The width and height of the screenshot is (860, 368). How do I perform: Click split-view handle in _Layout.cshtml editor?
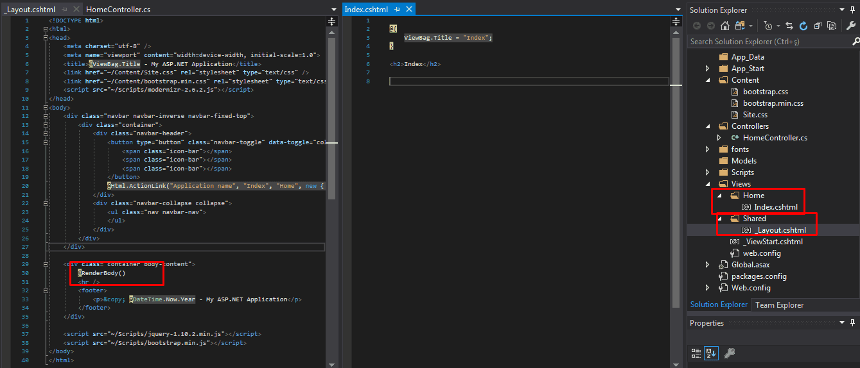click(x=332, y=21)
